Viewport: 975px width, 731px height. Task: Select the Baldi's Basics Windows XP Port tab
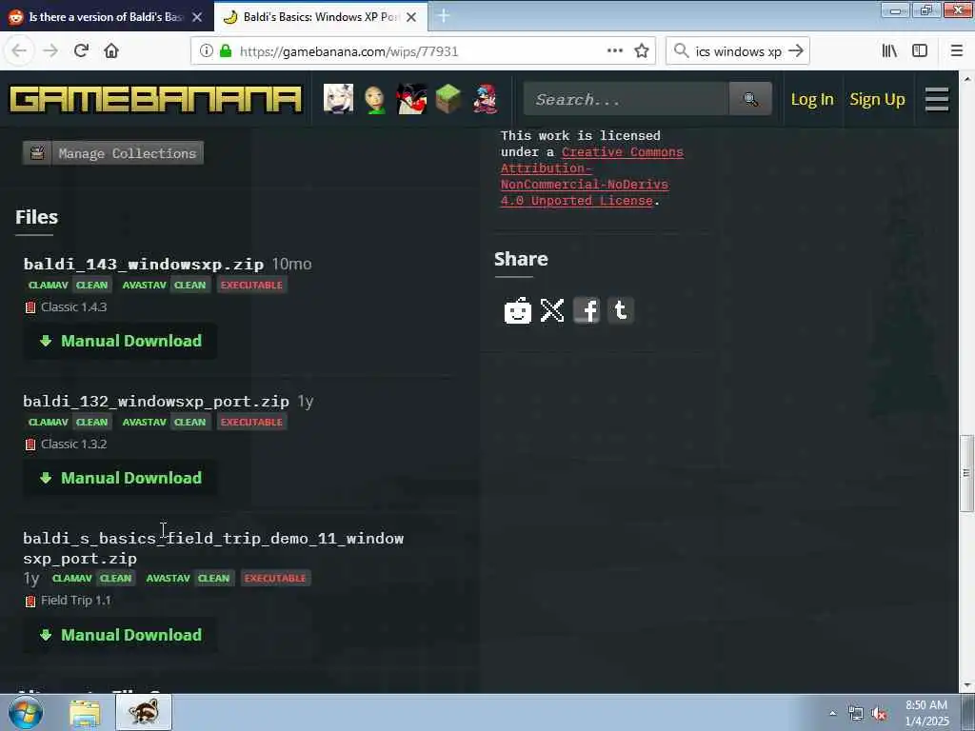(320, 17)
